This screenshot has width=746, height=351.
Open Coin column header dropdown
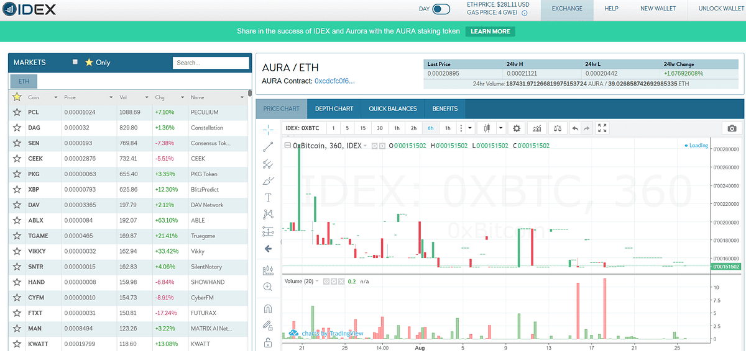coord(55,97)
